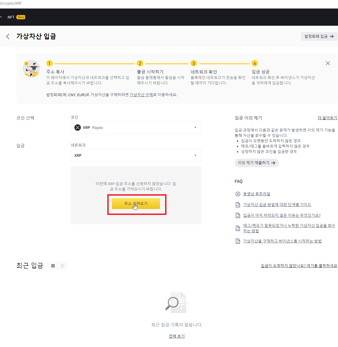Click the document icon beside 바이낸스를 시작하는 방법
This screenshot has height=347, width=338.
tap(238, 241)
